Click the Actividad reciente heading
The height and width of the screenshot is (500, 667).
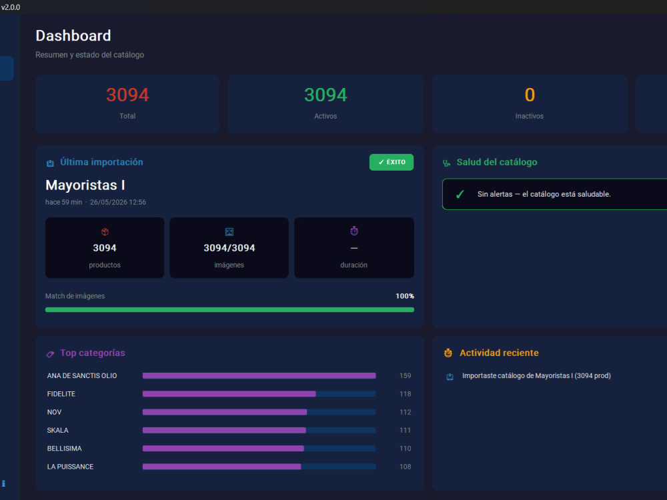click(499, 353)
